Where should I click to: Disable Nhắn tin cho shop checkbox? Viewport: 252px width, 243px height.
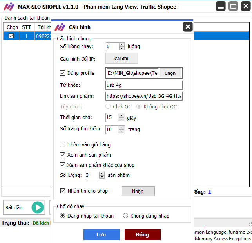63,191
